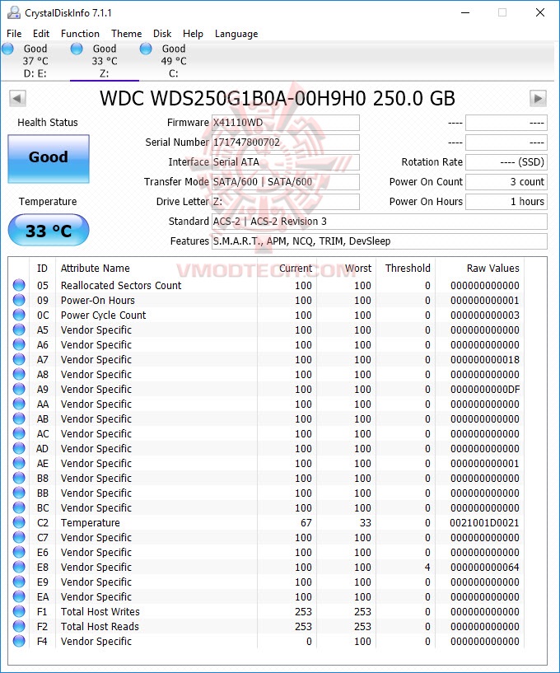Click status icon of attribute A8
The image size is (560, 673).
coord(19,374)
